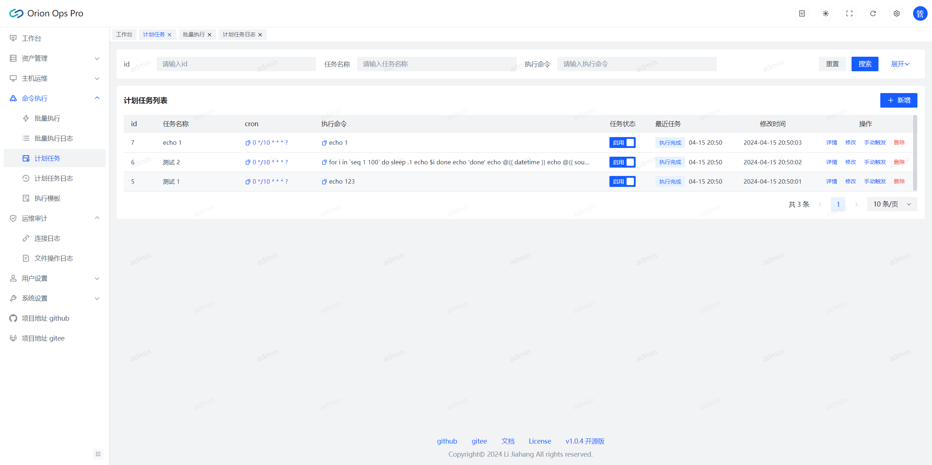932x465 pixels.
Task: Switch to the 计划任务日志 tab
Action: pos(239,35)
